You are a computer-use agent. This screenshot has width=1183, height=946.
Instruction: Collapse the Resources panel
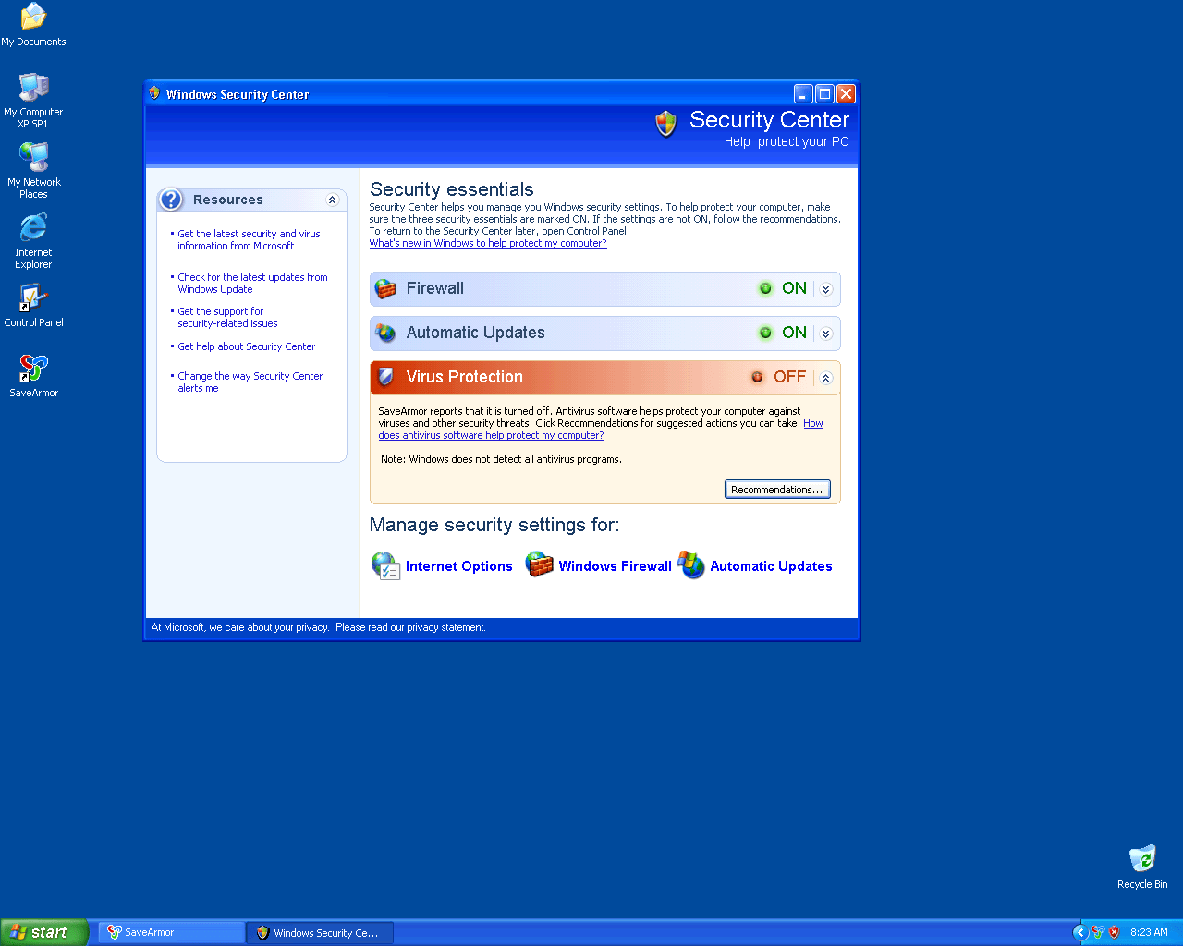(333, 200)
